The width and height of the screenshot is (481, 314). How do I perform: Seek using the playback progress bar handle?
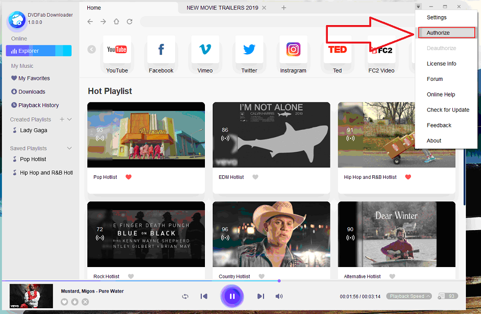[279, 281]
